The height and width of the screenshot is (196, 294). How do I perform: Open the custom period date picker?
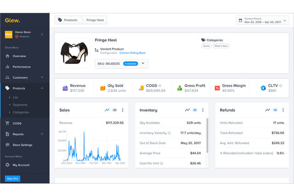point(262,20)
